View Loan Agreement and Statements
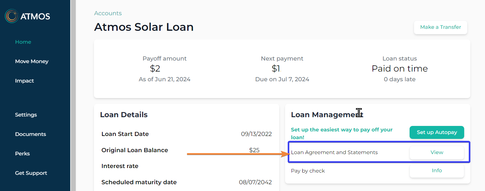This screenshot has height=191, width=485. tap(437, 152)
